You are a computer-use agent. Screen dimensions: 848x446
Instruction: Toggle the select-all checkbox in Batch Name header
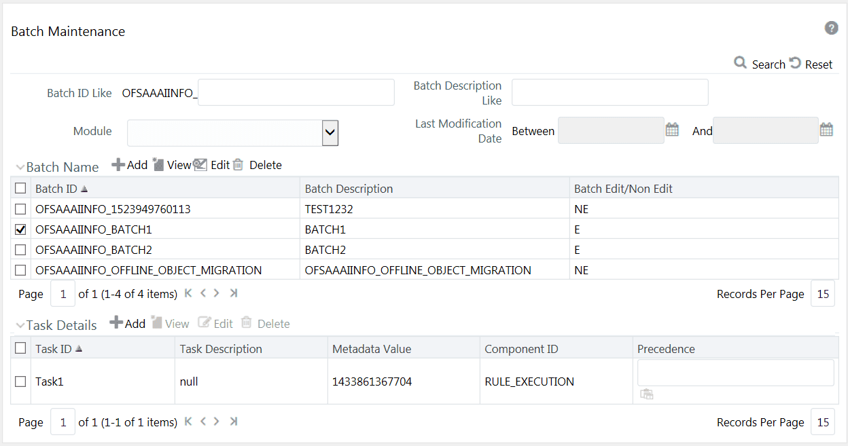pos(20,188)
